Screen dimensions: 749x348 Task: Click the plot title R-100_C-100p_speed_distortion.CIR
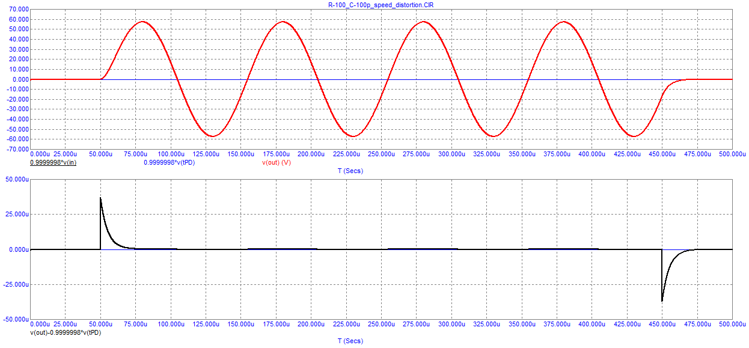coord(381,4)
